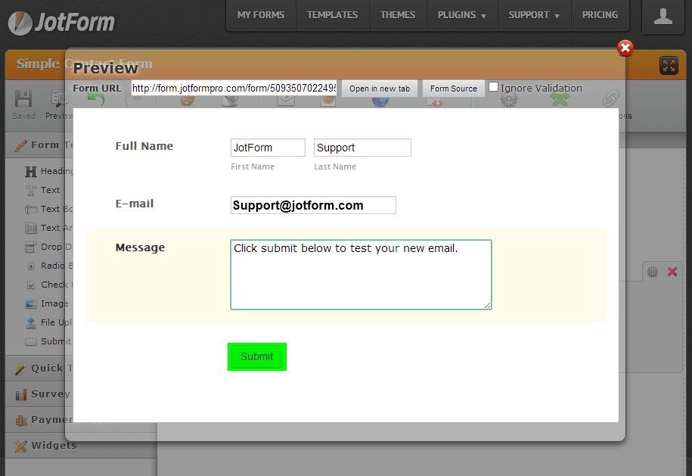This screenshot has width=692, height=476.
Task: Go to My Forms
Action: pos(260,15)
